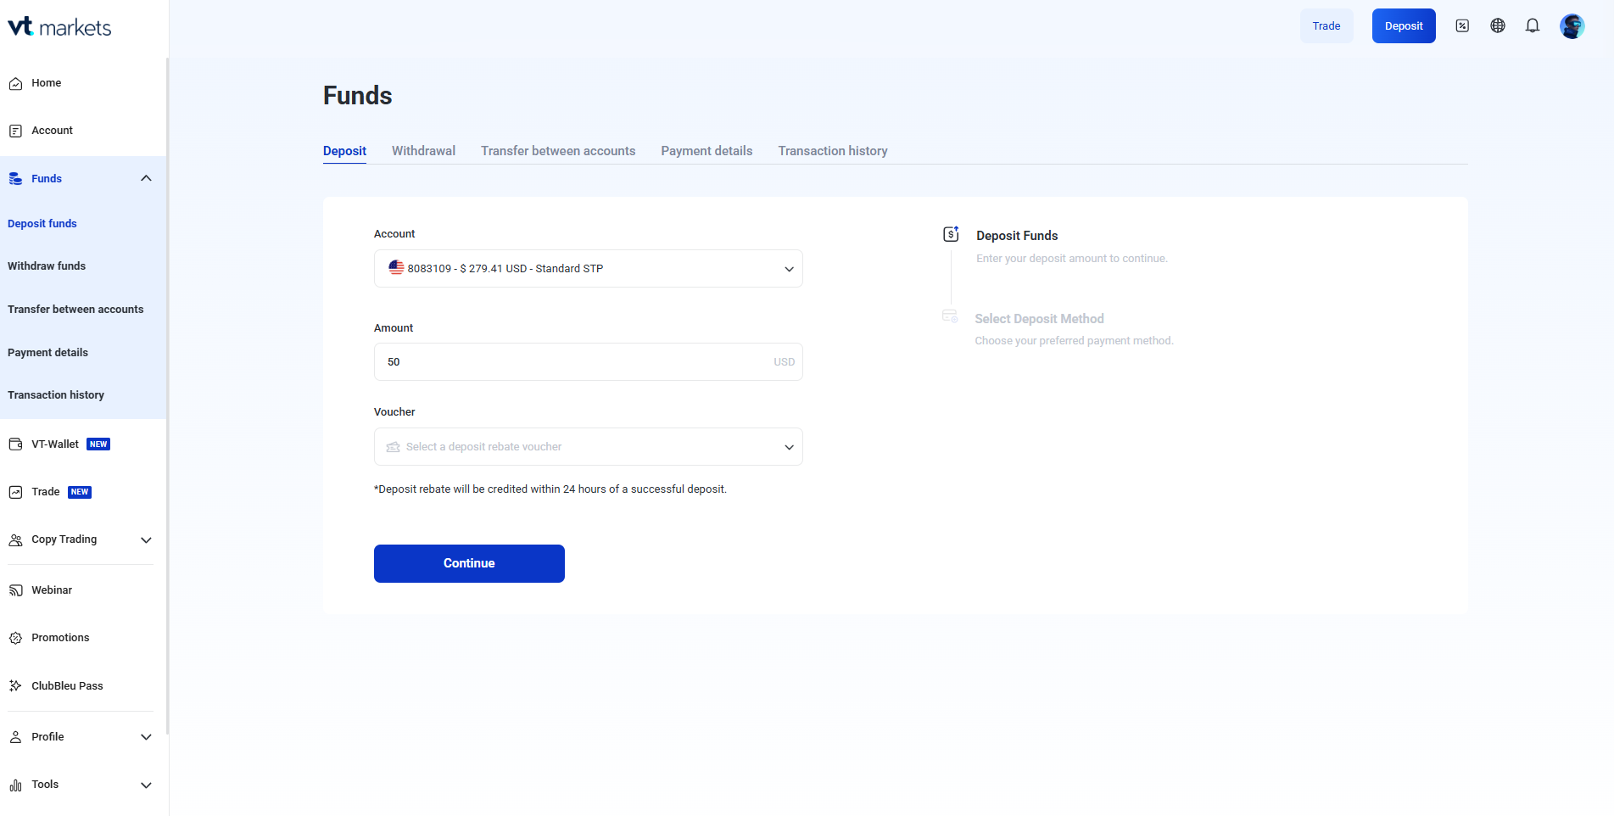Click the Profile person icon
1614x816 pixels.
click(x=15, y=737)
